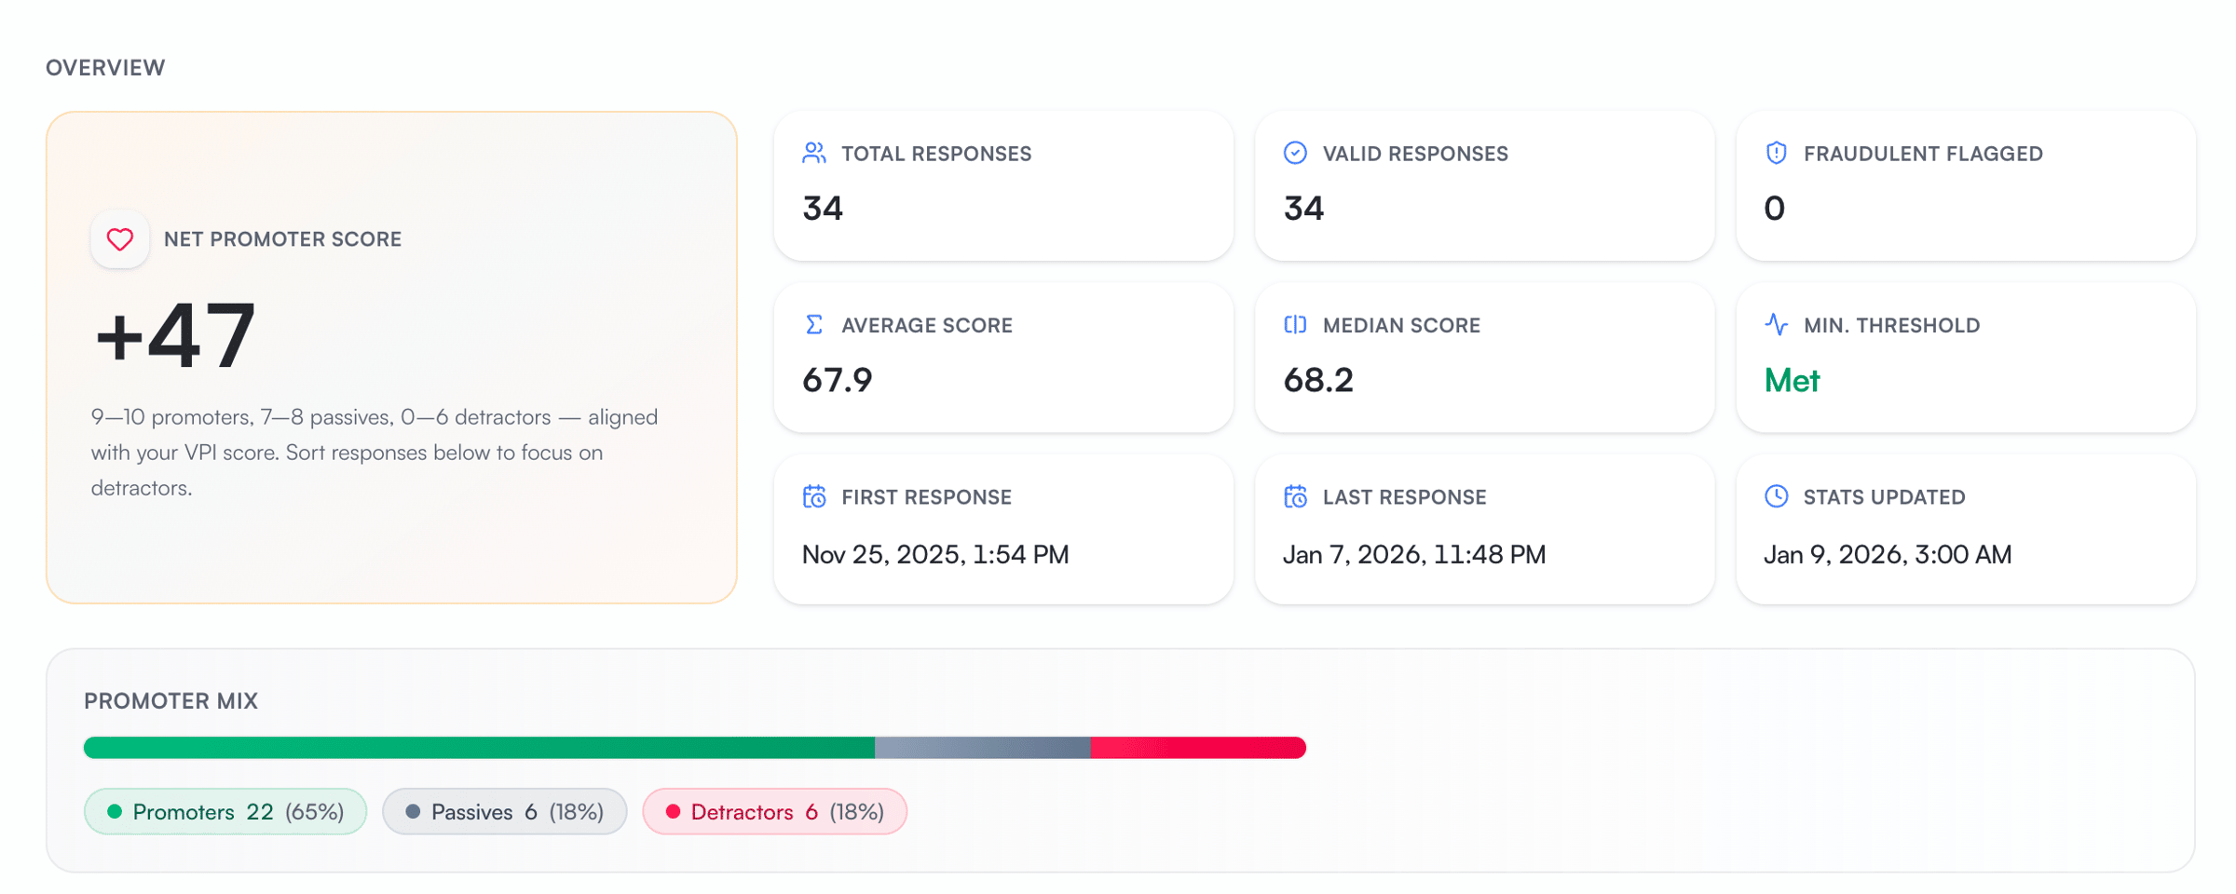Click the sigma icon beside Average Score
This screenshot has width=2236, height=894.
(814, 325)
